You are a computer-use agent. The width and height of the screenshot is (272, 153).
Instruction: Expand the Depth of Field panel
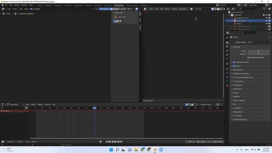tap(238, 70)
